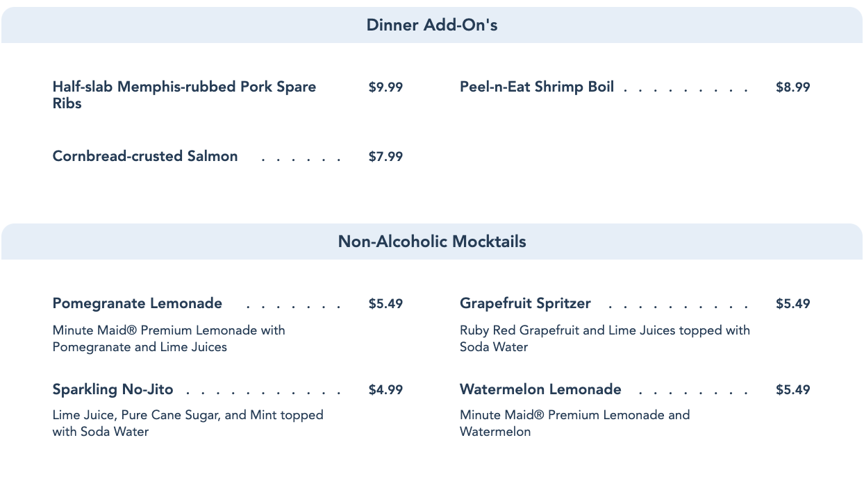This screenshot has width=864, height=490.
Task: Click the Pomegranate Lemonade ingredients description
Action: (x=169, y=339)
